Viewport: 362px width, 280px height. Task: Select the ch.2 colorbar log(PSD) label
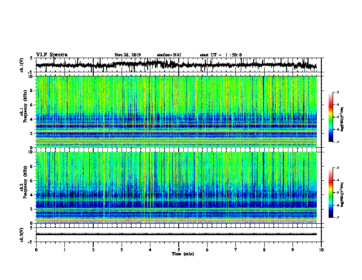tap(342, 194)
